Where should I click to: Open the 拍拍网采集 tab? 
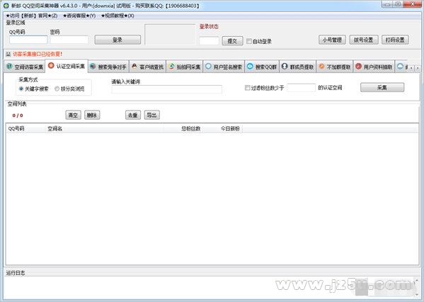[x=184, y=67]
